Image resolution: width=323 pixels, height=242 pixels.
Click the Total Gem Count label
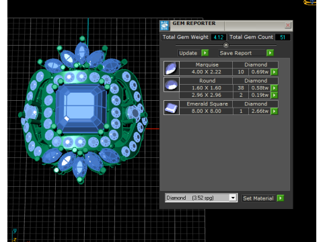pyautogui.click(x=251, y=37)
